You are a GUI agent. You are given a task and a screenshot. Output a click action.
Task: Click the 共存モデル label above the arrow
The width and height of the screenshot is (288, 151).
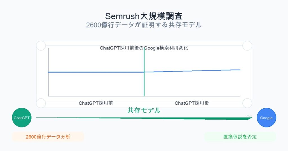pos(144,110)
